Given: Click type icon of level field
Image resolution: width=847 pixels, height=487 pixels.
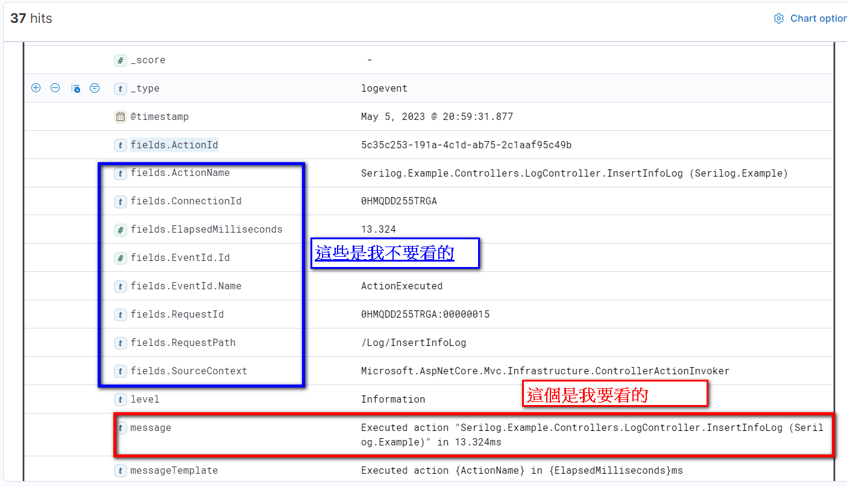Looking at the screenshot, I should click(x=121, y=400).
